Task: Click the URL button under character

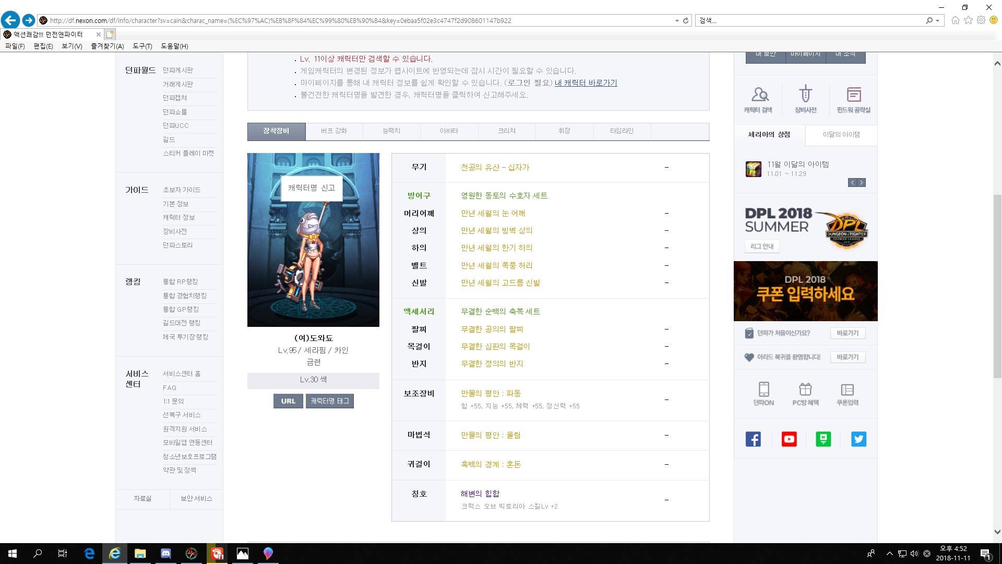Action: 288,401
